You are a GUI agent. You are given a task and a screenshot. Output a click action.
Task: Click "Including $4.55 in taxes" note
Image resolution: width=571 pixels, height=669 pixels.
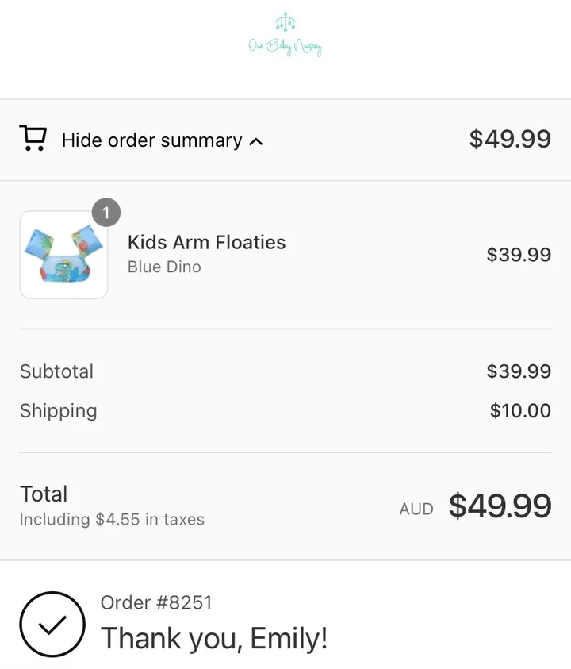pyautogui.click(x=112, y=520)
